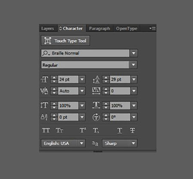
Task: Click the Subscript icon
Action: tap(96, 130)
